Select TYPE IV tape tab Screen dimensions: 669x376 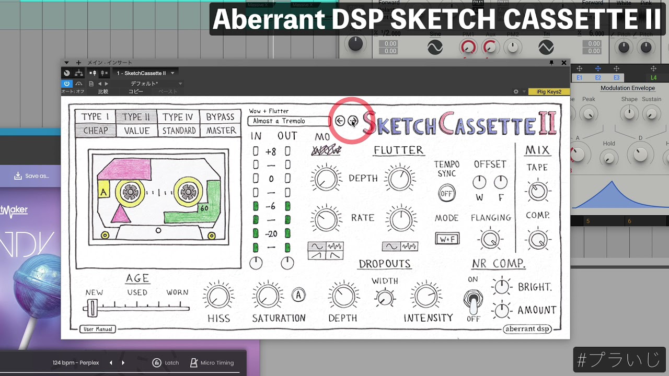[178, 117]
